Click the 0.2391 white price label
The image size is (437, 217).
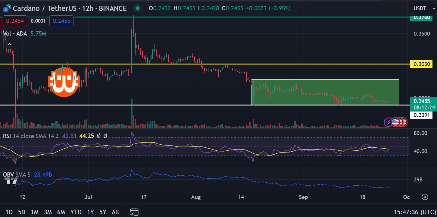click(421, 115)
